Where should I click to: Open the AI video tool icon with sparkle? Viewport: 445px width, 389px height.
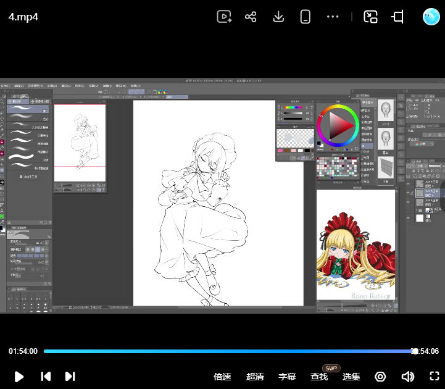(x=224, y=17)
